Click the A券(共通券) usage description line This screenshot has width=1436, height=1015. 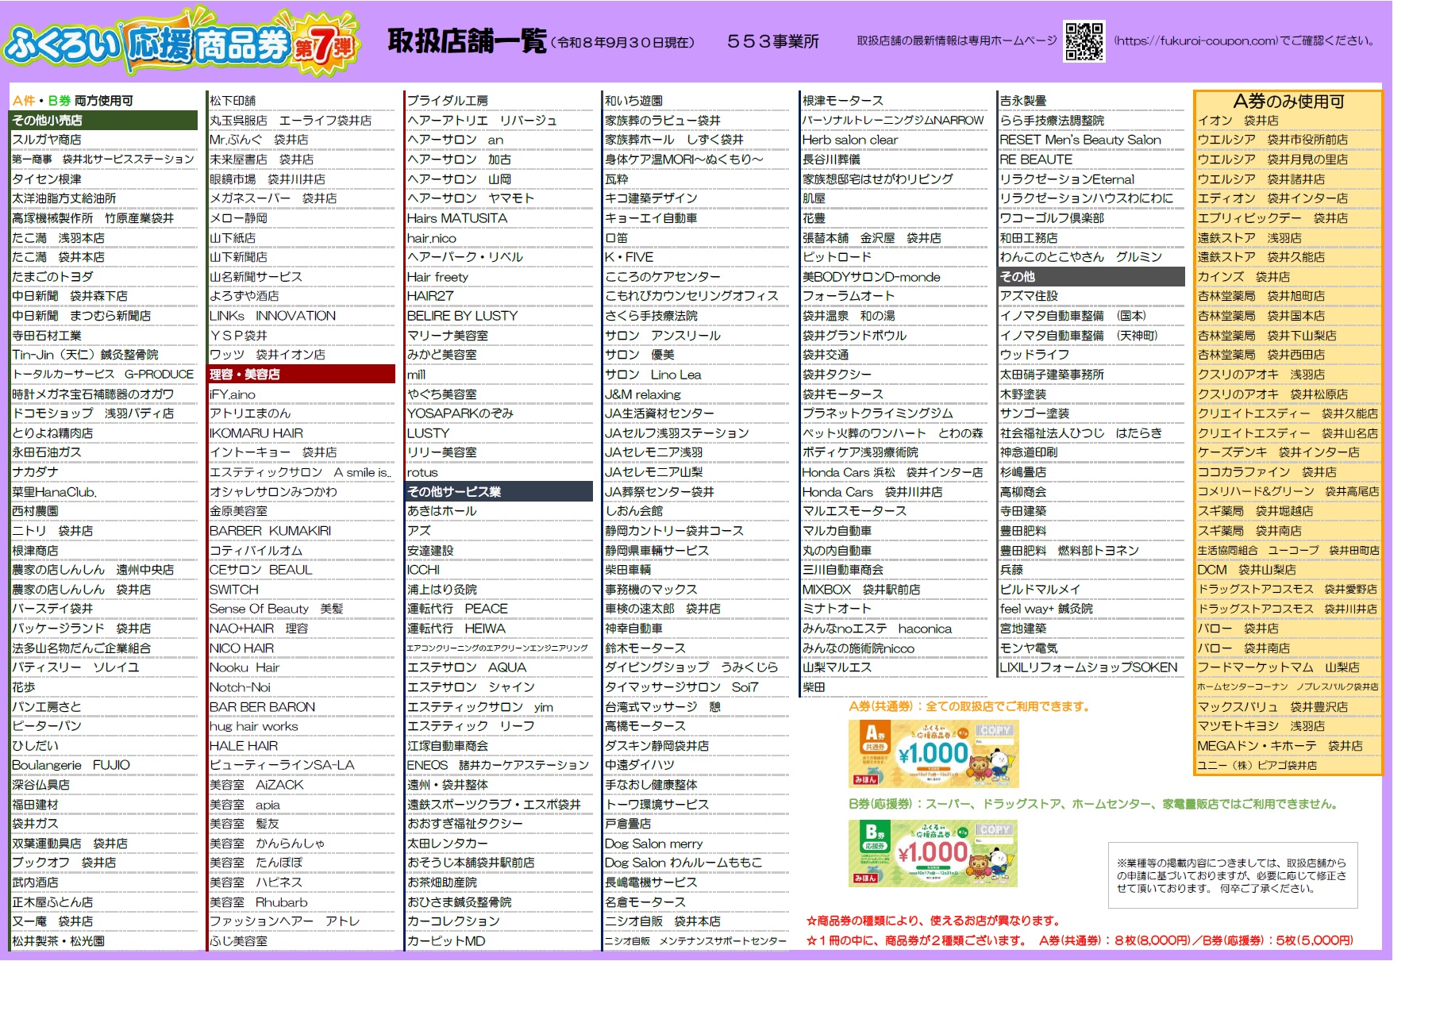coord(969,707)
